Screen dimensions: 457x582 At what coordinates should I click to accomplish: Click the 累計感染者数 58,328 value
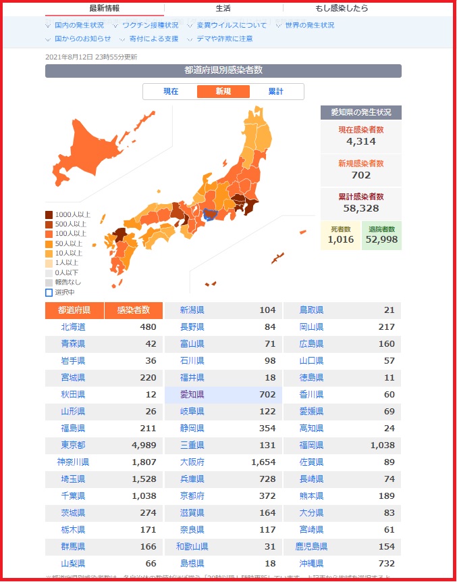pos(361,208)
